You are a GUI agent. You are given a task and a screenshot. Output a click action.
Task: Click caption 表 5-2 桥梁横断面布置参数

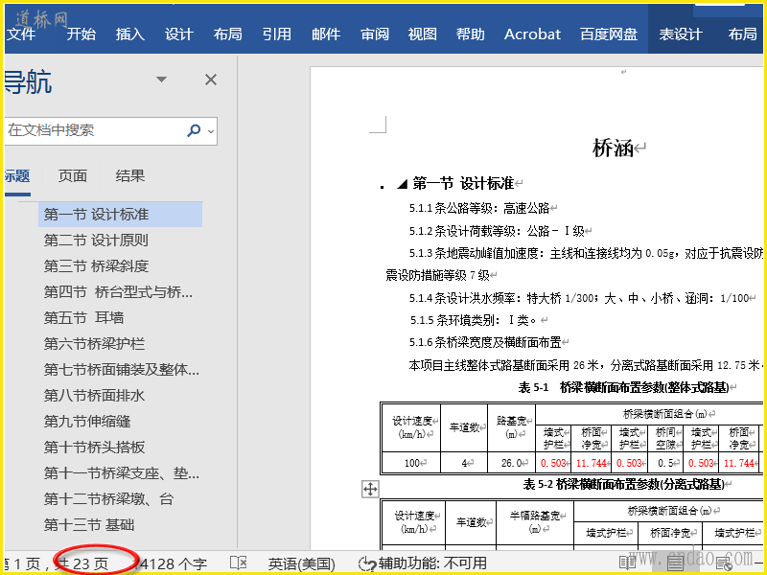click(624, 484)
